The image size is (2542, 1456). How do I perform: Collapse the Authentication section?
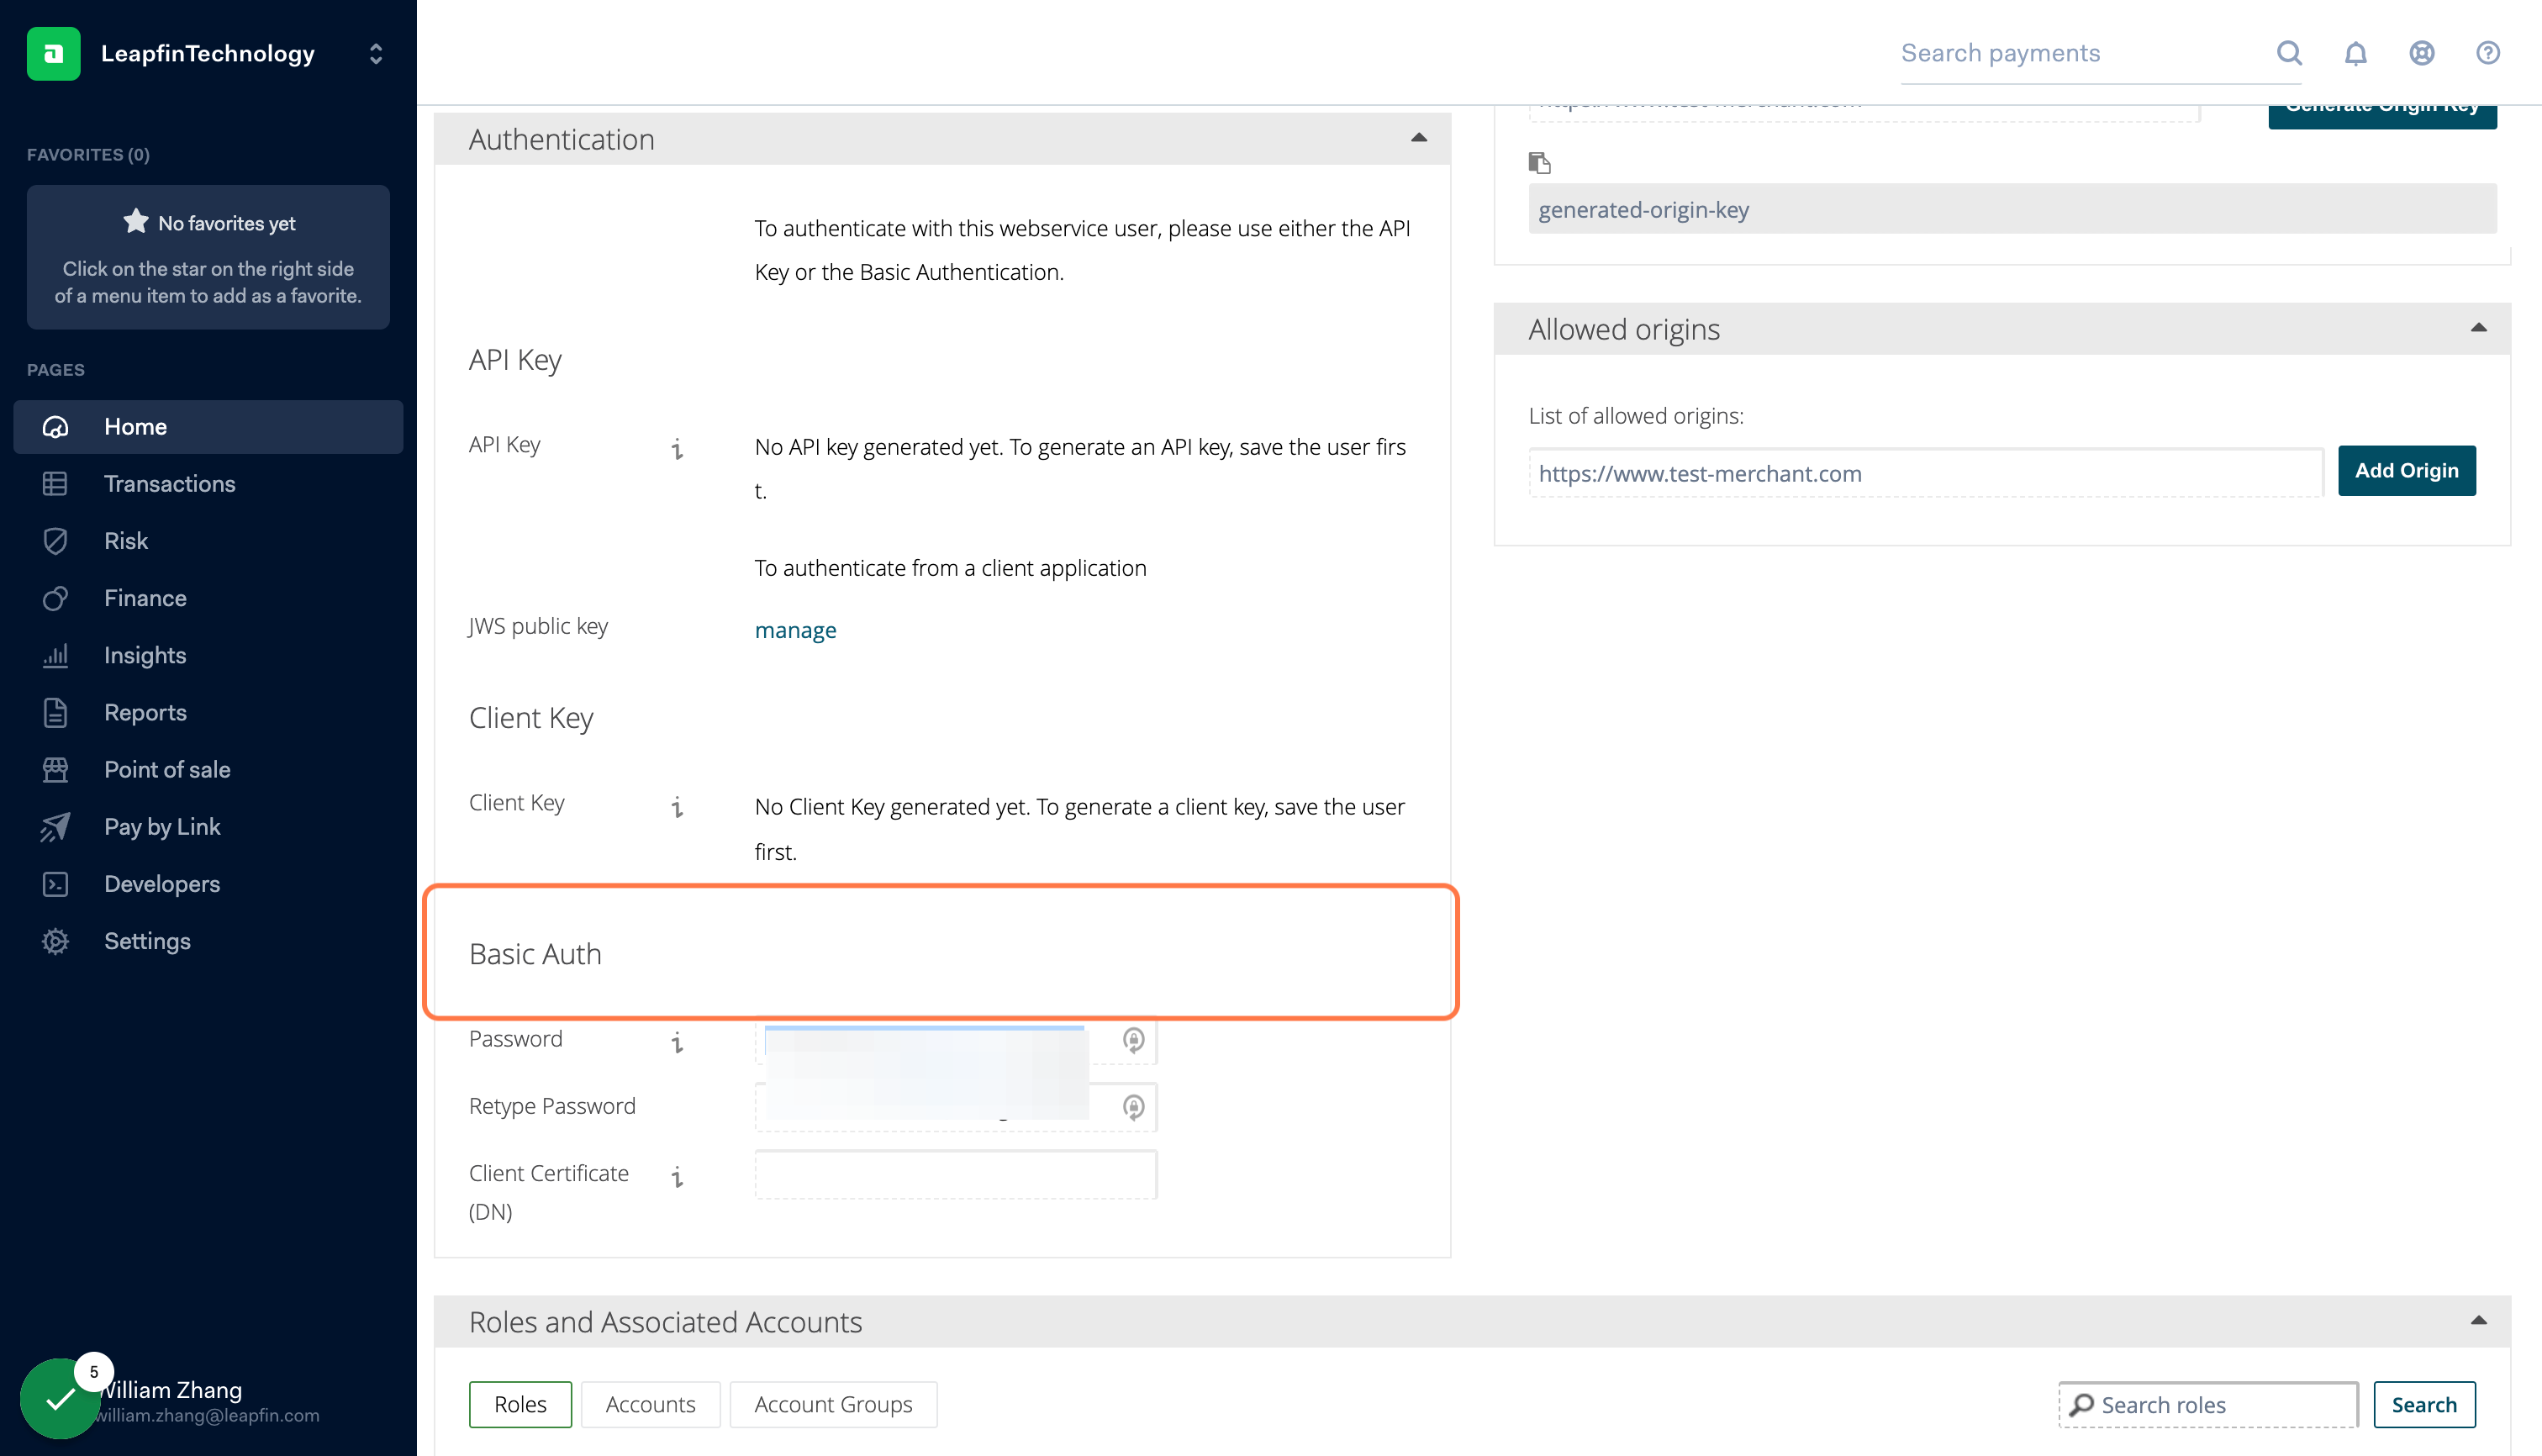click(1418, 138)
